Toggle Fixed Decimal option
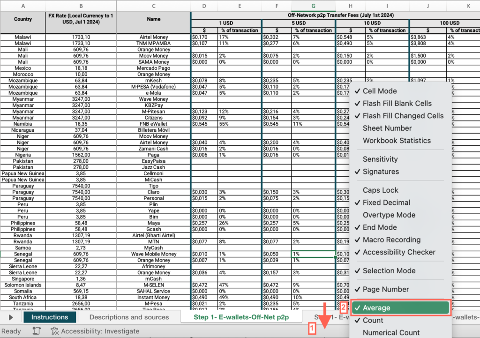The image size is (480, 338). (400, 203)
